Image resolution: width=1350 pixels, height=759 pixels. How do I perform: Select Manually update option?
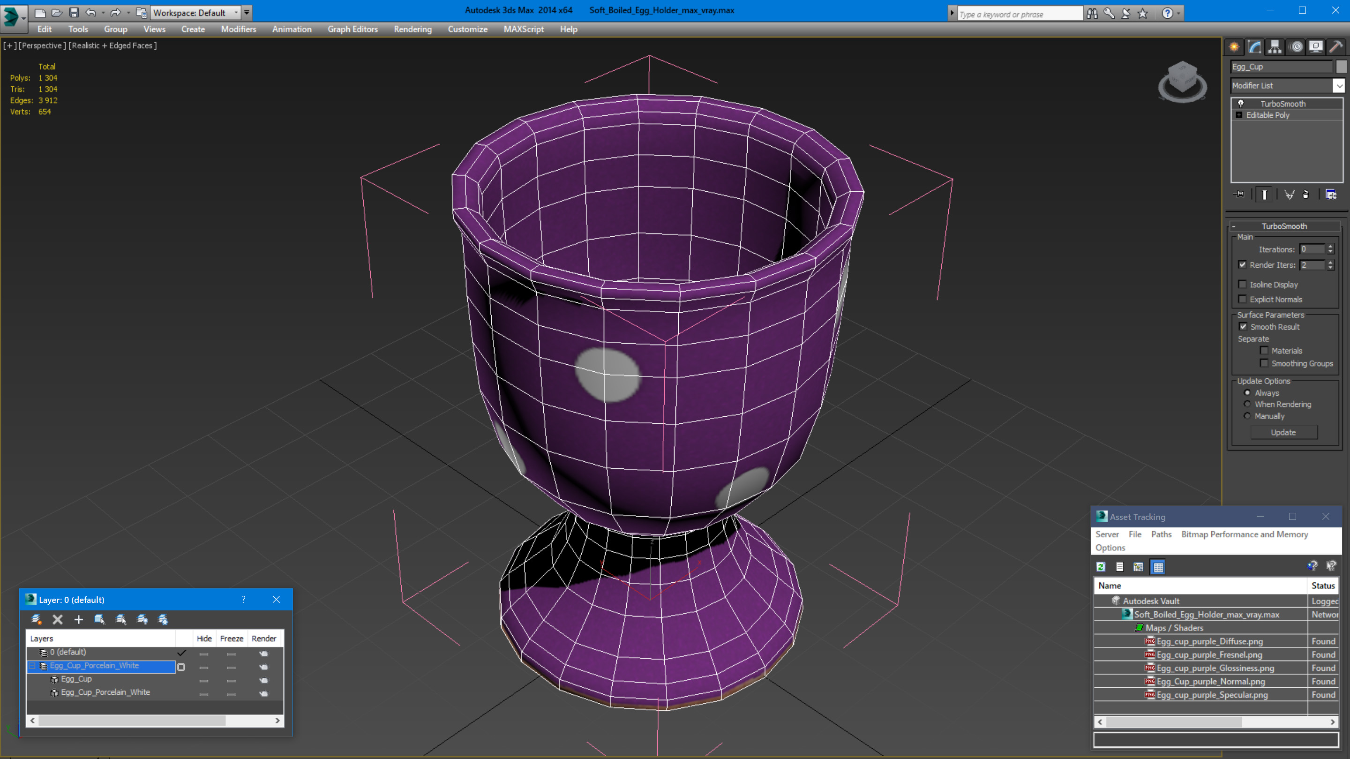coord(1247,416)
